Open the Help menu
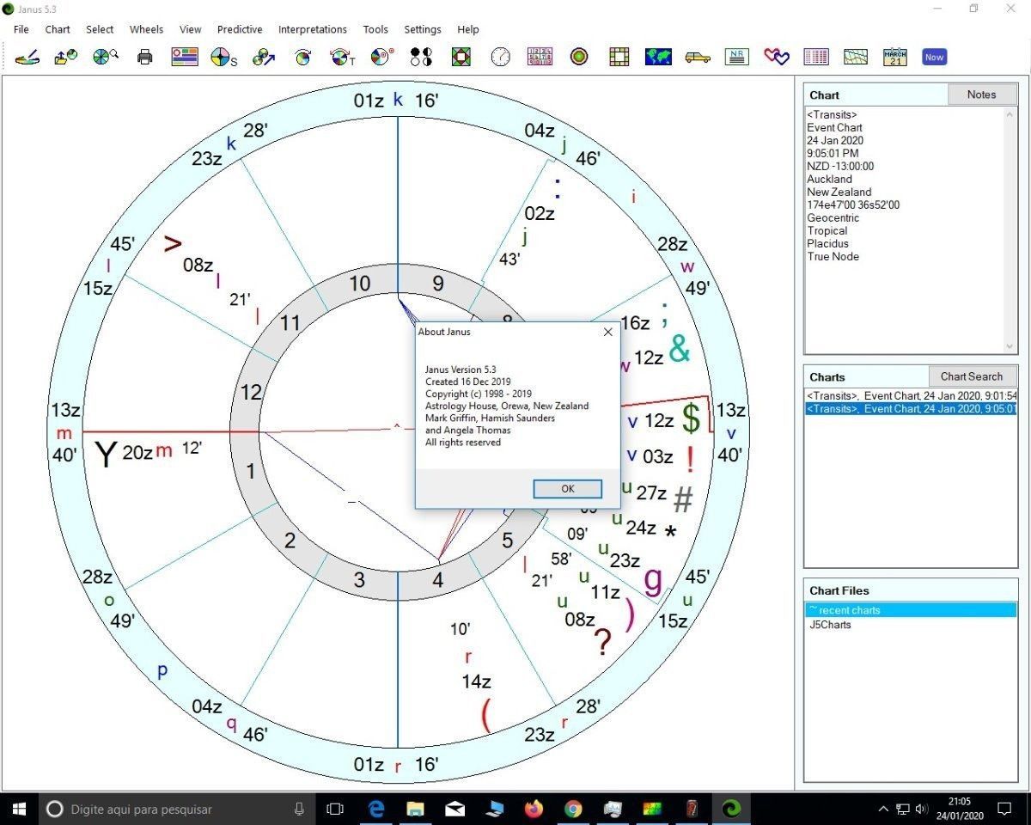Viewport: 1031px width, 825px height. [x=468, y=29]
